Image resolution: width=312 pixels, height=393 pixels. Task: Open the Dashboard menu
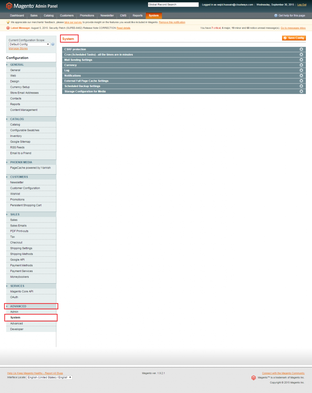click(17, 15)
